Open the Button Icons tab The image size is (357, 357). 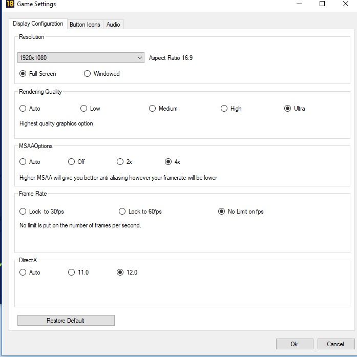point(85,25)
